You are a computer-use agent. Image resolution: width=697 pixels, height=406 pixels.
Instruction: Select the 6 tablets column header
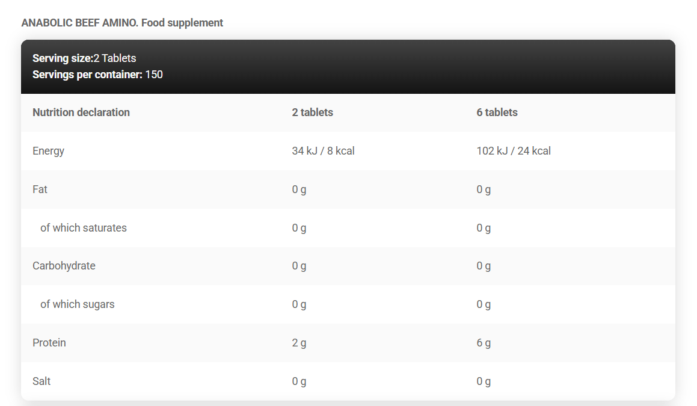coord(497,112)
